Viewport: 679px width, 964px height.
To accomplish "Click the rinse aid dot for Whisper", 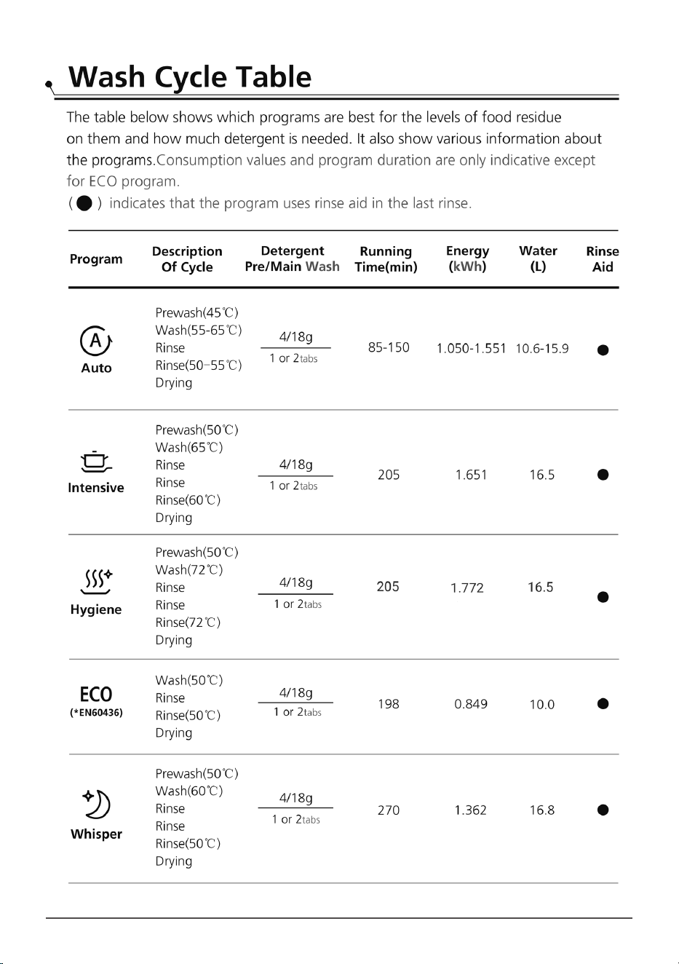I will coord(603,810).
